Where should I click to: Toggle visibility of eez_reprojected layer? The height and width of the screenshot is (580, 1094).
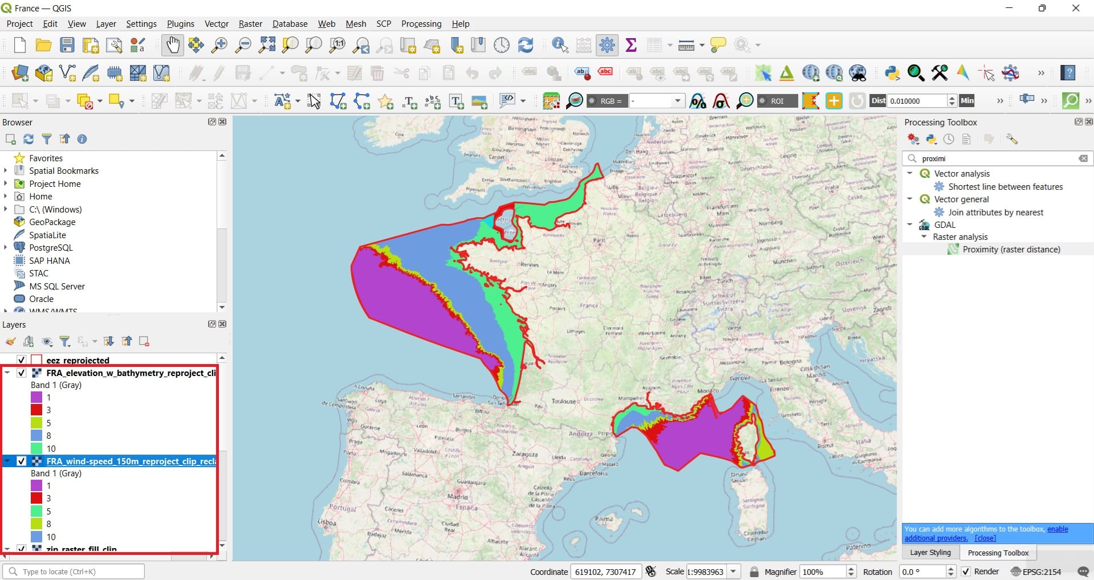coord(21,360)
